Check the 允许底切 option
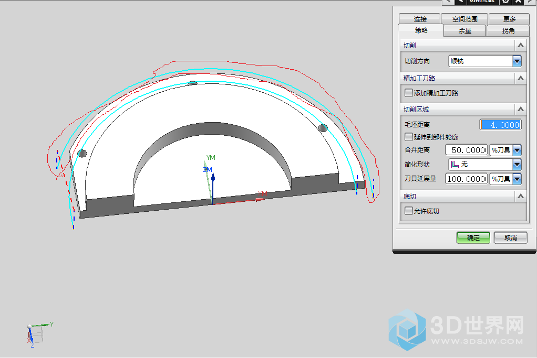The height and width of the screenshot is (358, 537). pos(409,211)
